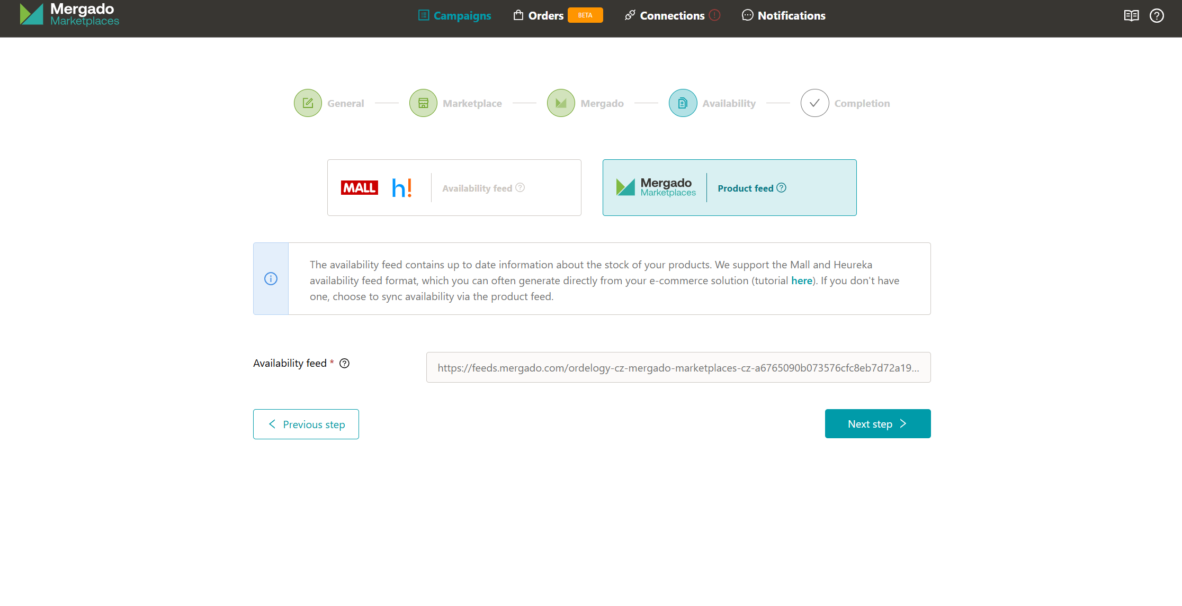
Task: Open the help question mark icon
Action: [1157, 16]
